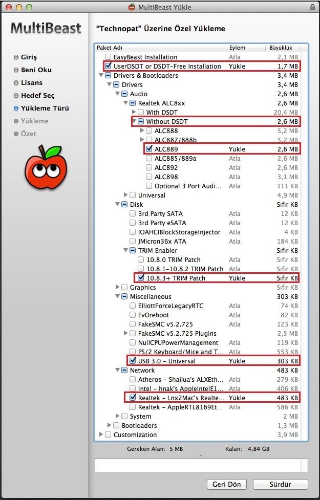The height and width of the screenshot is (500, 320).
Task: Enable the ALC892 checkbox
Action: click(x=149, y=167)
